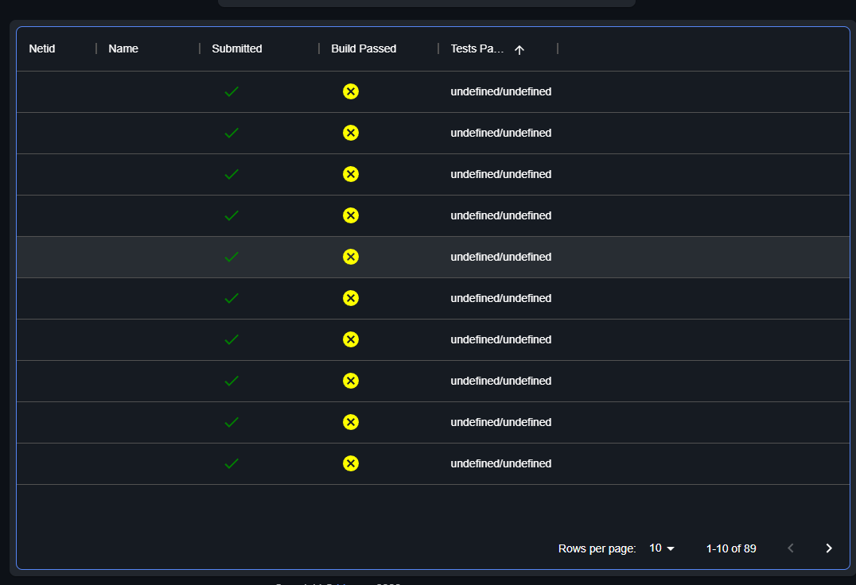Click the ascending sort arrow on Tests Passed
856x585 pixels.
pyautogui.click(x=519, y=48)
